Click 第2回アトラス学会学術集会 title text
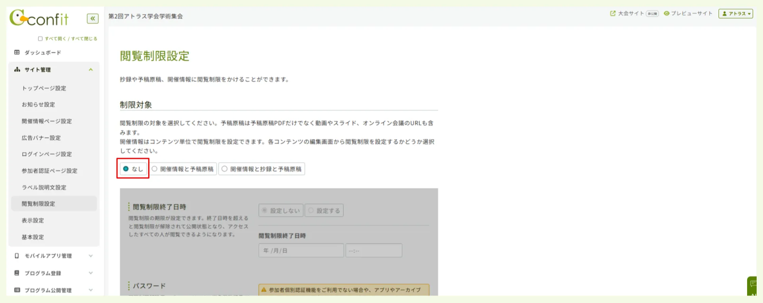Viewport: 763px width, 303px height. (145, 16)
